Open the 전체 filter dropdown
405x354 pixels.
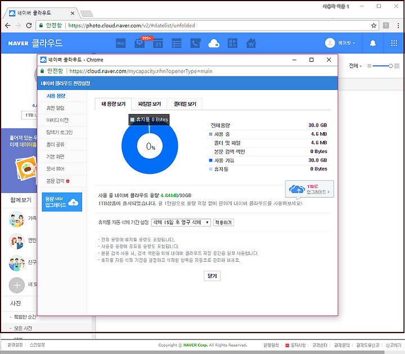click(x=355, y=66)
